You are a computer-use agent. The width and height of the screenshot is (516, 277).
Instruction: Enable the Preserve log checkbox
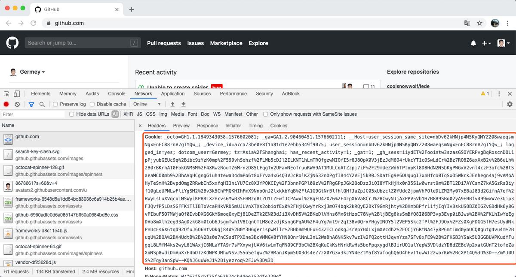(x=55, y=104)
